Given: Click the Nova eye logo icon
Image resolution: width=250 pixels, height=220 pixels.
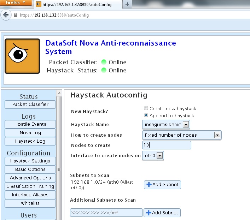Looking at the screenshot, I should pyautogui.click(x=22, y=57).
